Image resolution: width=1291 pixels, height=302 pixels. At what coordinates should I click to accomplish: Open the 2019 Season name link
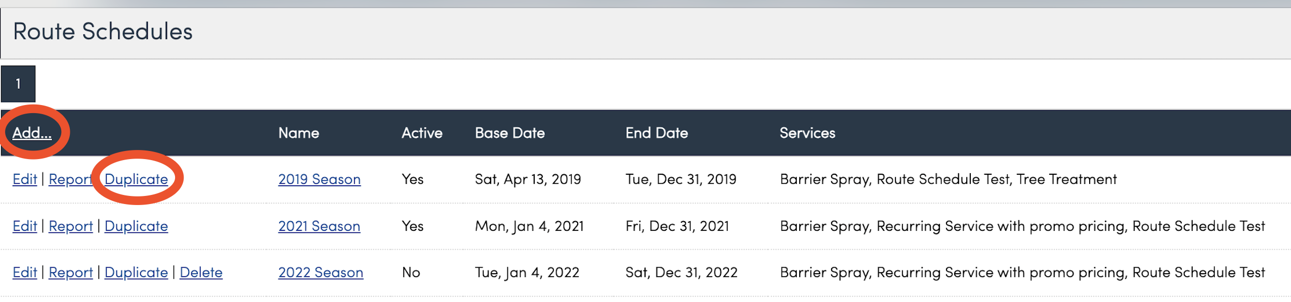319,179
